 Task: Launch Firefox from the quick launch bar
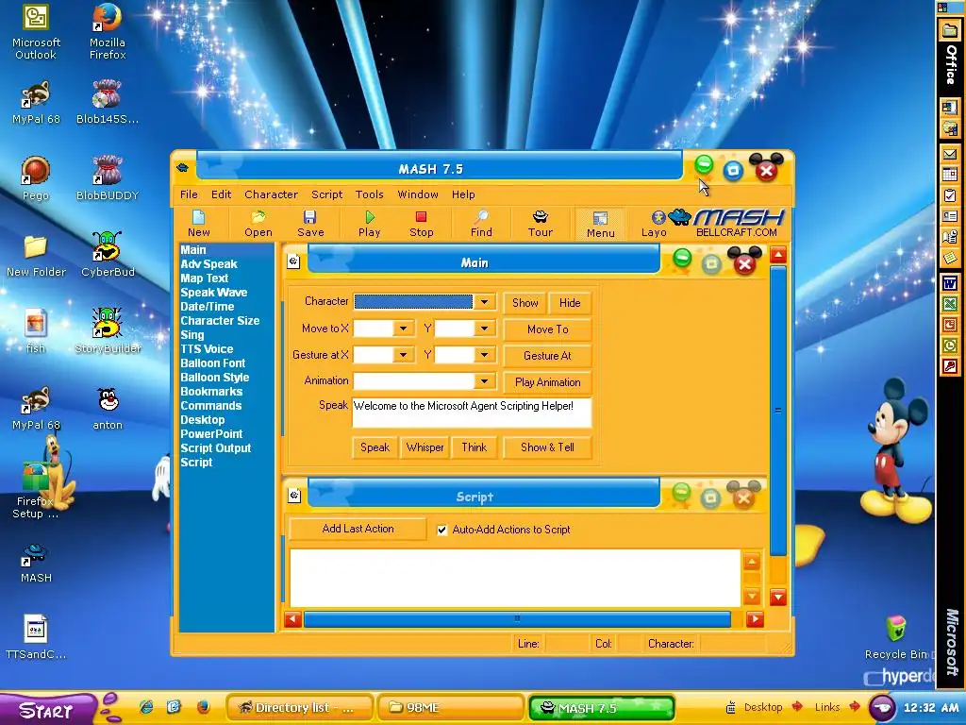[203, 707]
